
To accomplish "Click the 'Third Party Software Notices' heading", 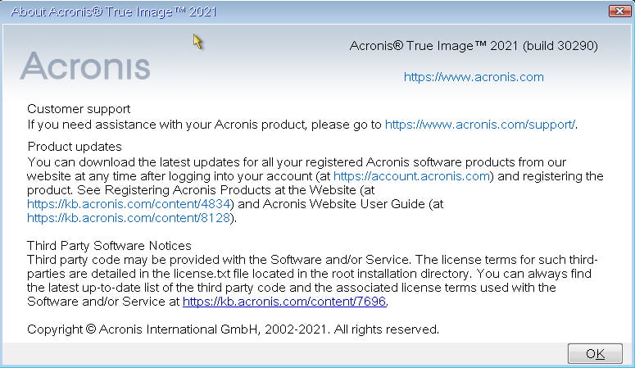I will 109,246.
